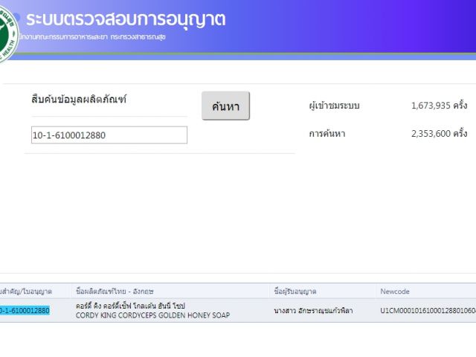Image resolution: width=476 pixels, height=357 pixels.
Task: Click the product number search field
Action: (109, 135)
